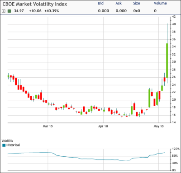Click the +10.06 change value
The image size is (181, 173).
[x=35, y=11]
